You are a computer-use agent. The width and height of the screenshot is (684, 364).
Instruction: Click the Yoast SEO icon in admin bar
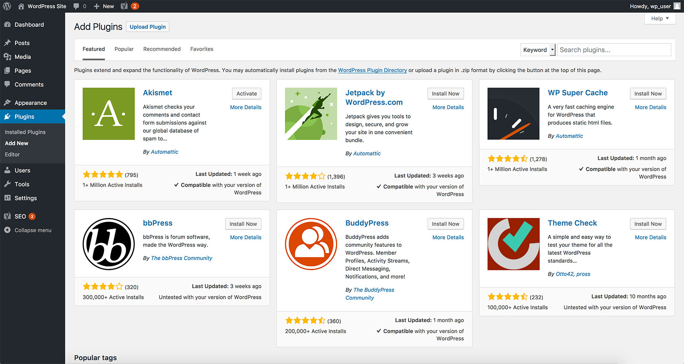pyautogui.click(x=125, y=6)
